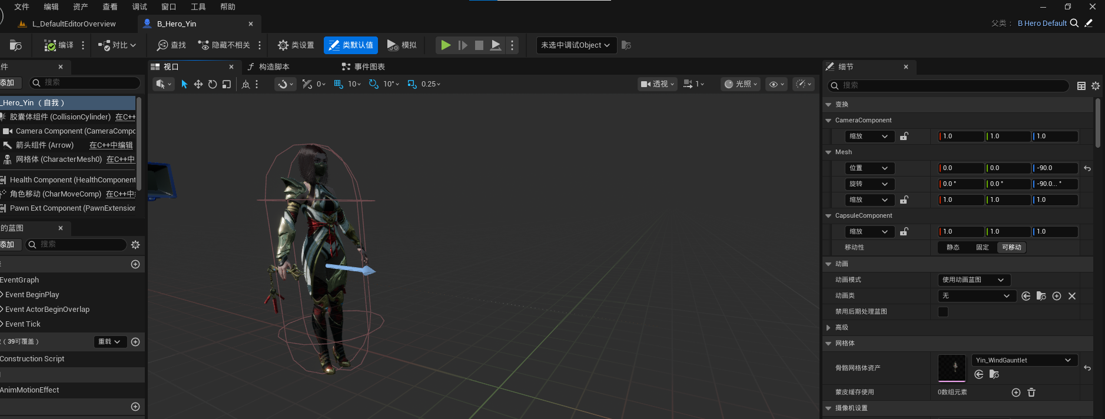Open 动画类 无 dropdown
Viewport: 1105px width, 419px height.
tap(977, 295)
